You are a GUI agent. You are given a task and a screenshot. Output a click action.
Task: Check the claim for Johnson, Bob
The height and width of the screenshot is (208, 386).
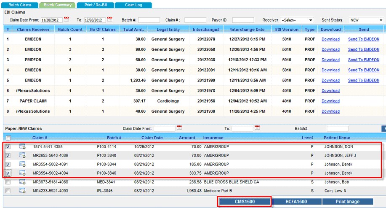click(8, 182)
